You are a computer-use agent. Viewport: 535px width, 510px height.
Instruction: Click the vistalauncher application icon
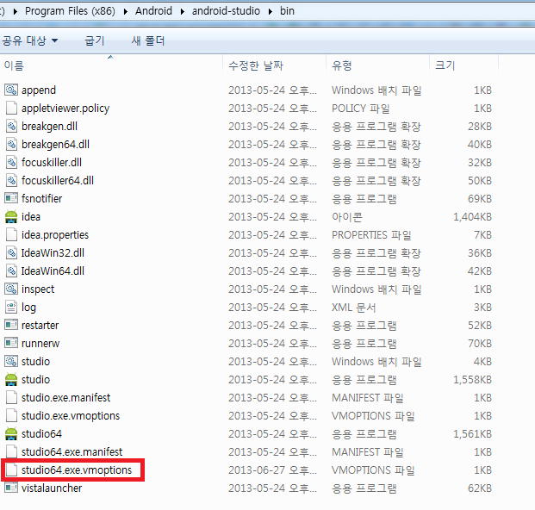11,488
